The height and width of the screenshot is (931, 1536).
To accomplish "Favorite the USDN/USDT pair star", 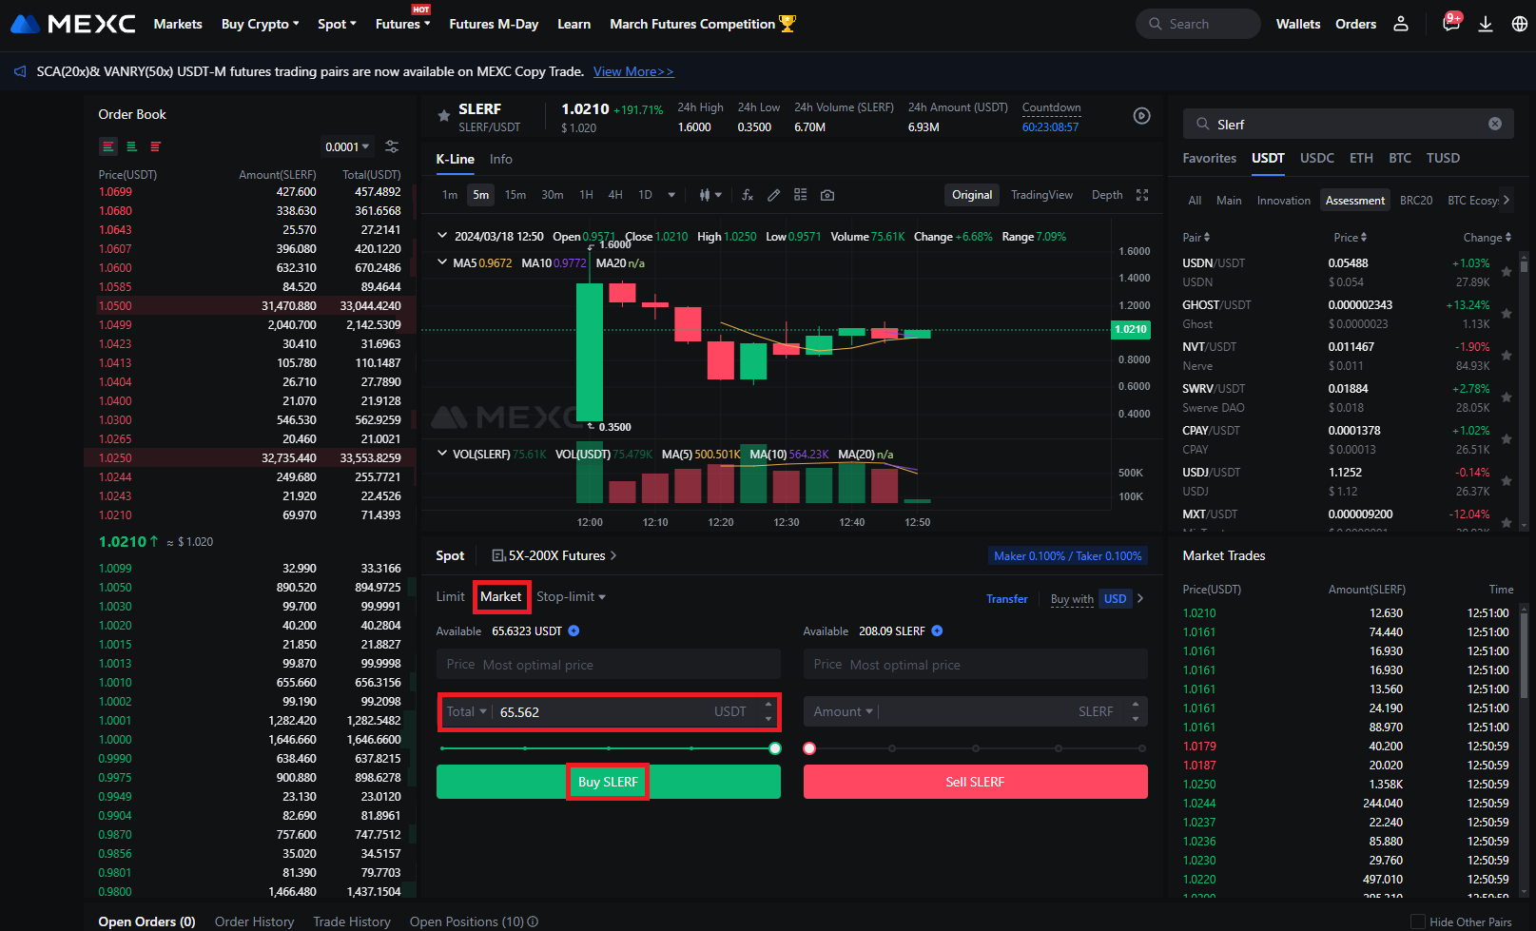I will pyautogui.click(x=1507, y=272).
